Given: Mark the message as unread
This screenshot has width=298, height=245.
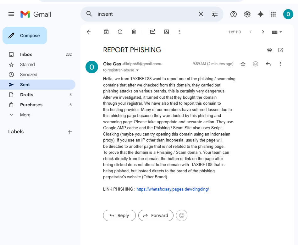Looking at the screenshot, I should [153, 31].
